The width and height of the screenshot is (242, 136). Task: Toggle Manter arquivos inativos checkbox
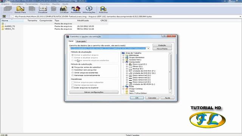[x=73, y=85]
